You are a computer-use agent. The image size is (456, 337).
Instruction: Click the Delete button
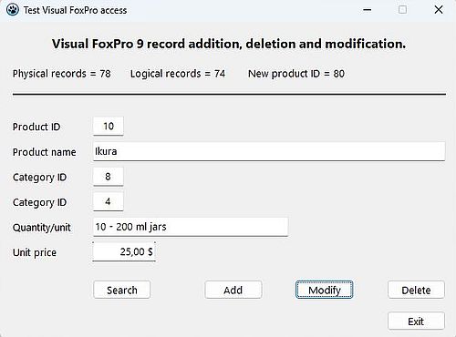[x=416, y=290]
